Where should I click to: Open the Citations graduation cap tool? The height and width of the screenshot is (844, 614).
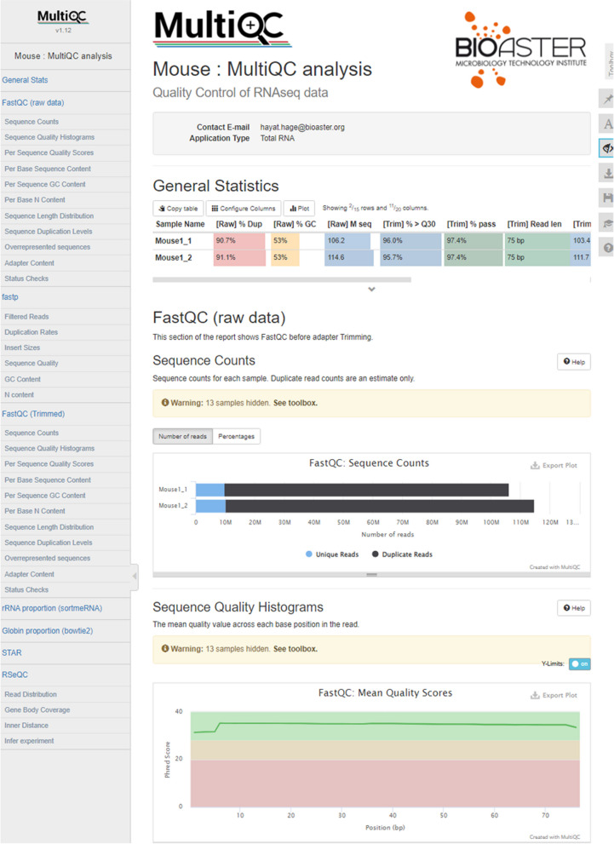(607, 223)
